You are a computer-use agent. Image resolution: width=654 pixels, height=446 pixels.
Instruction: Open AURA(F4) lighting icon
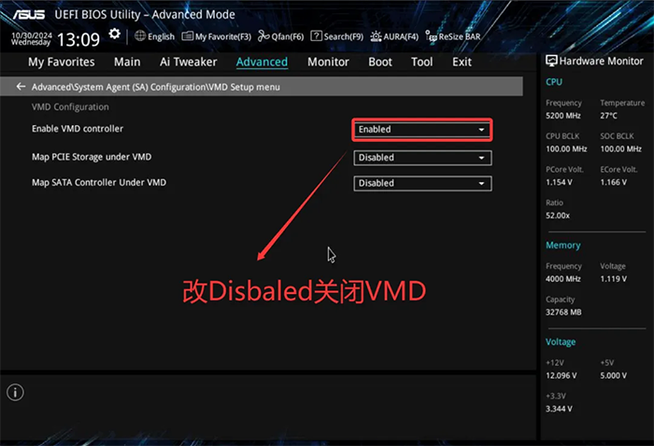coord(376,36)
